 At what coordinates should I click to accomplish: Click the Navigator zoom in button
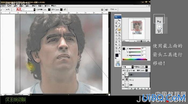[x=148, y=41]
